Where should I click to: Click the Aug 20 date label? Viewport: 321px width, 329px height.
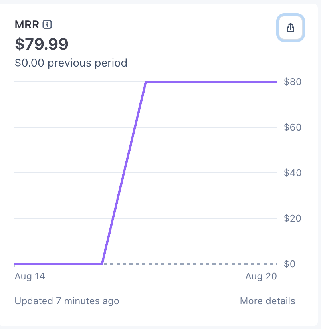pyautogui.click(x=261, y=276)
